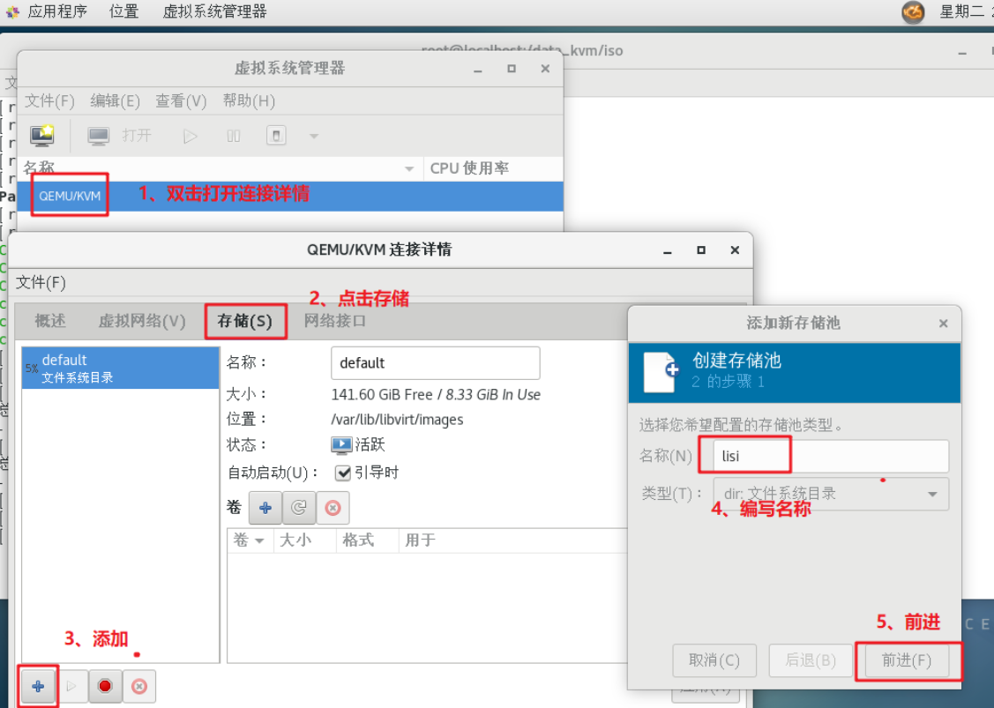
Task: Create a new virtual machine icon
Action: tap(42, 135)
